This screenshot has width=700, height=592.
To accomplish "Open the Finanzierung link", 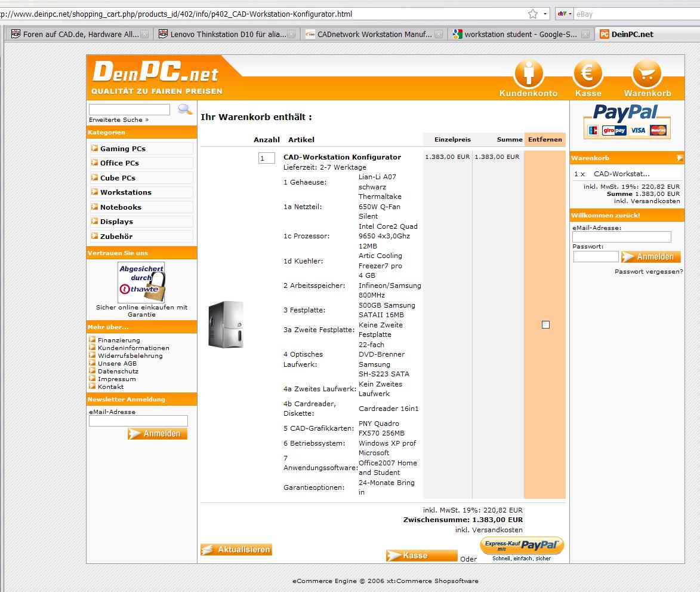I will (119, 340).
